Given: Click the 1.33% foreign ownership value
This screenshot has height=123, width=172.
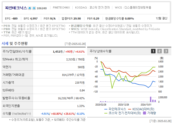Looking at the screenshot, I should click(x=81, y=106).
